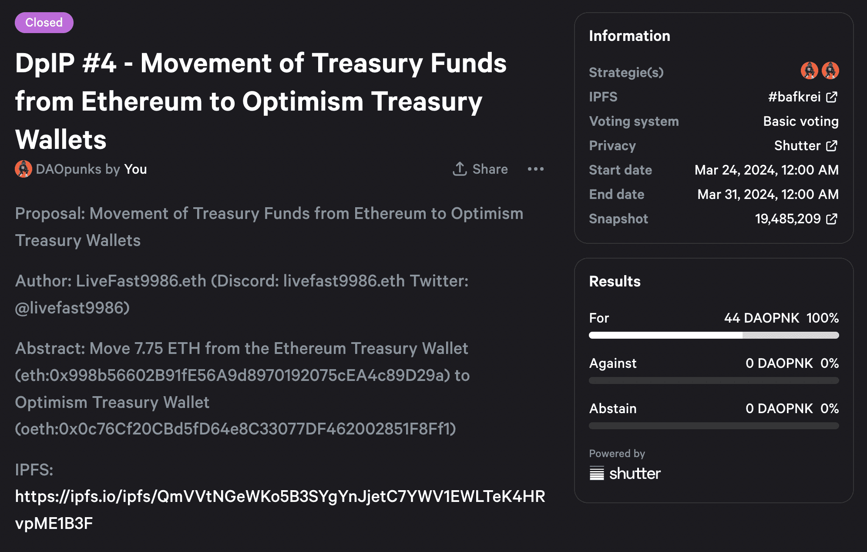The width and height of the screenshot is (867, 552).
Task: Click the external link icon next to #bafkrei
Action: (x=831, y=97)
